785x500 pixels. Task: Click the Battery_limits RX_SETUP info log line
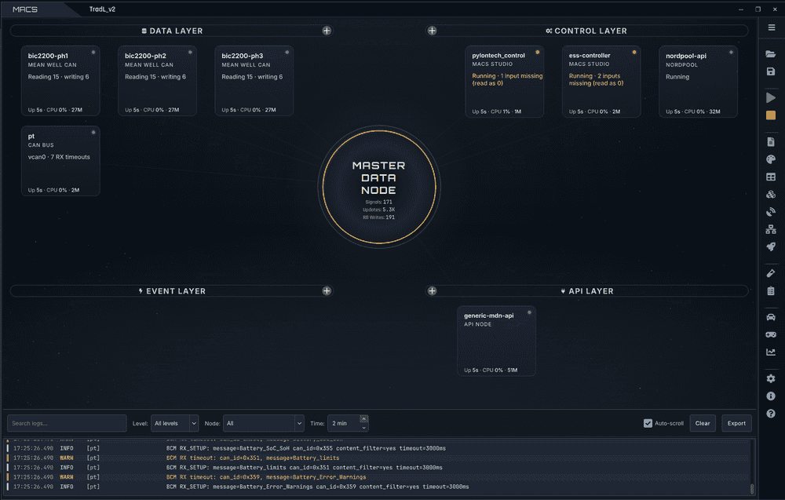pos(305,468)
